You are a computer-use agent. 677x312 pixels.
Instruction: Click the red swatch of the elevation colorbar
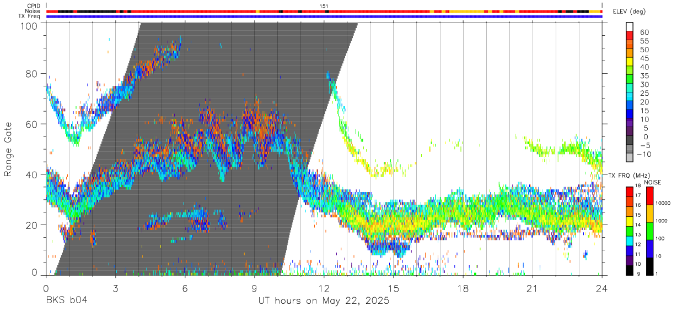(630, 35)
